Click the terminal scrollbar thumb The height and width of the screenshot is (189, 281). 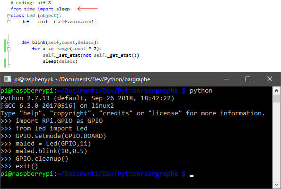[x=277, y=98]
